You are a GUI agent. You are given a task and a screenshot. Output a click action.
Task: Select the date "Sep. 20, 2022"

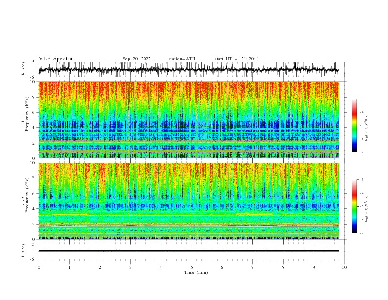coord(137,59)
